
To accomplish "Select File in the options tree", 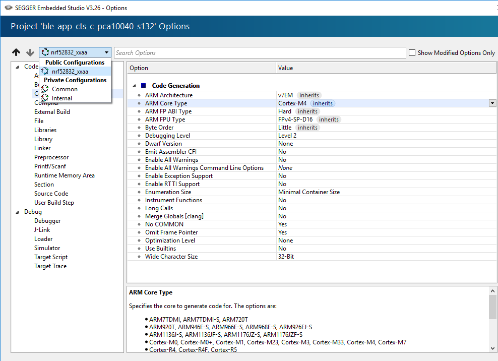I will pyautogui.click(x=39, y=121).
